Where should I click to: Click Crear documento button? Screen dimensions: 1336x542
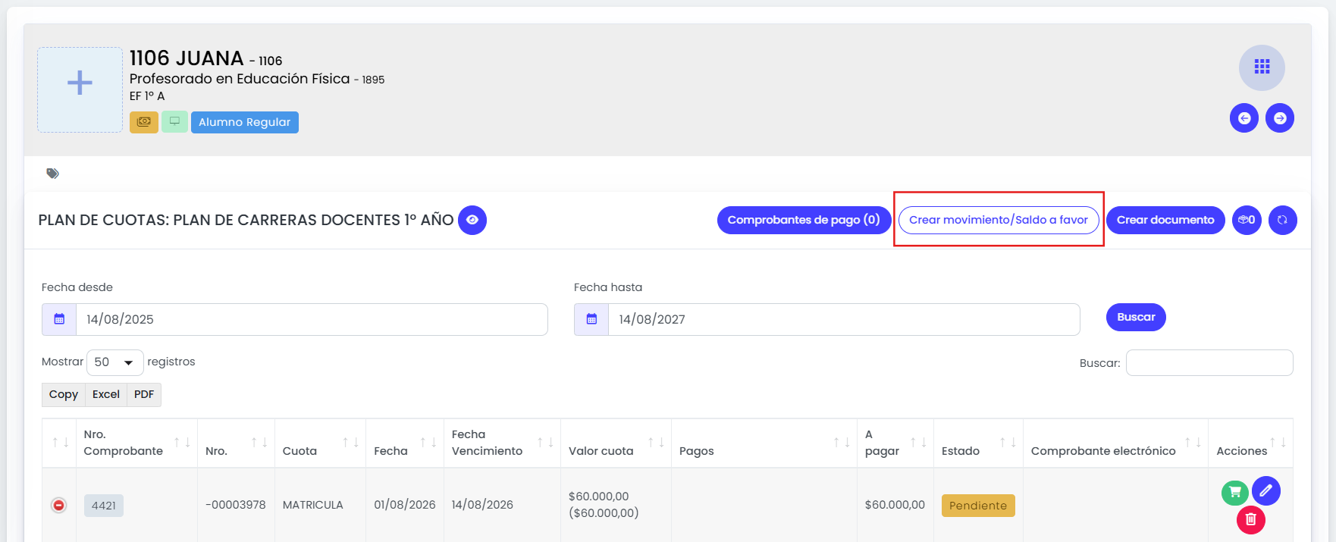(1165, 220)
